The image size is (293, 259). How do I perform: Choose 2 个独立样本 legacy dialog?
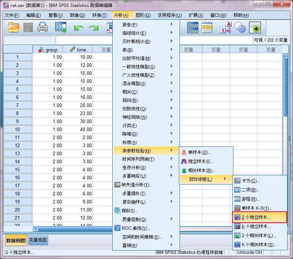click(260, 217)
